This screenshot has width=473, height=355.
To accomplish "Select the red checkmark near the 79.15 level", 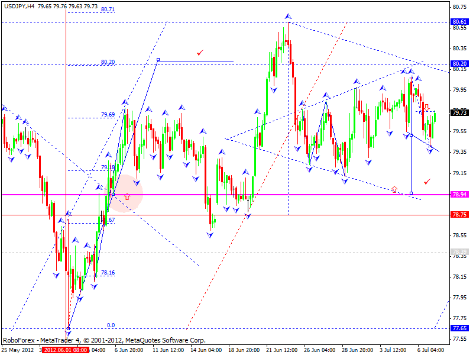I will click(427, 182).
